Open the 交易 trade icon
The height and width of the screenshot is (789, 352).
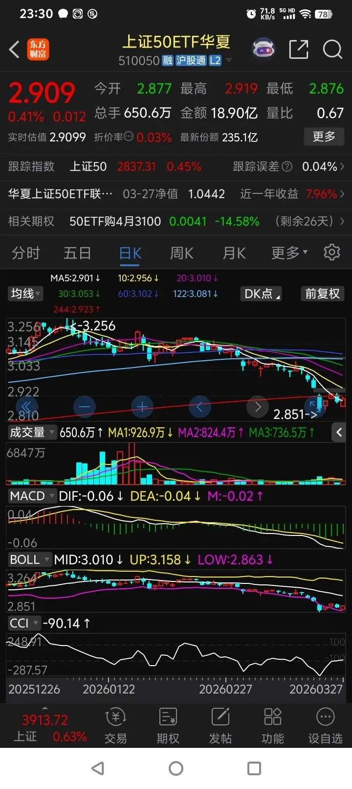pos(116,718)
